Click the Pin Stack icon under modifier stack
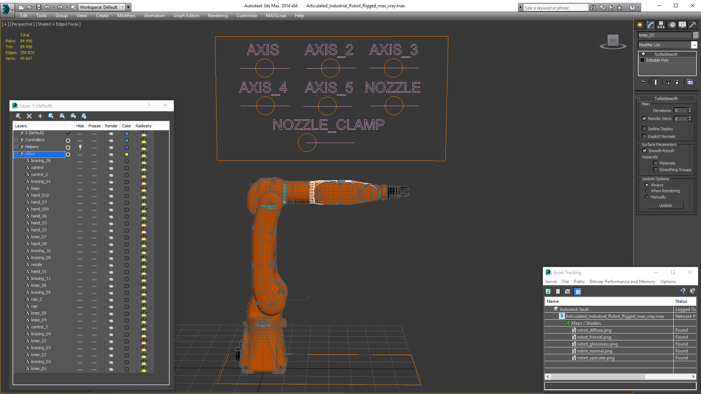The width and height of the screenshot is (701, 394). point(643,82)
